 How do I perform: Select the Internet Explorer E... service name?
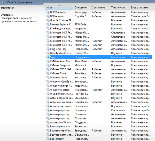click(x=61, y=24)
